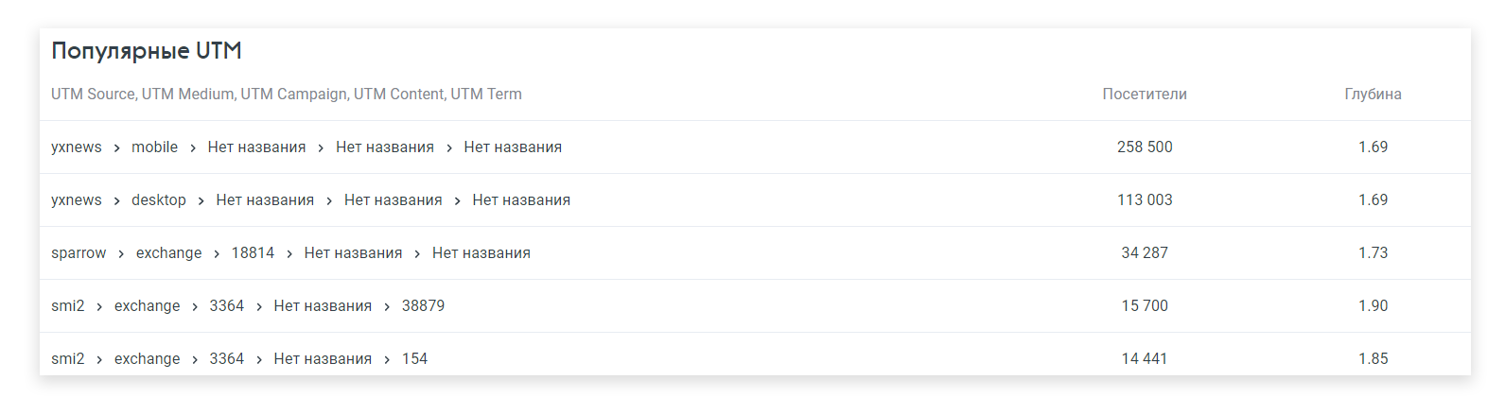This screenshot has height=415, width=1505.
Task: Click the Популярные UTM title
Action: click(x=147, y=51)
